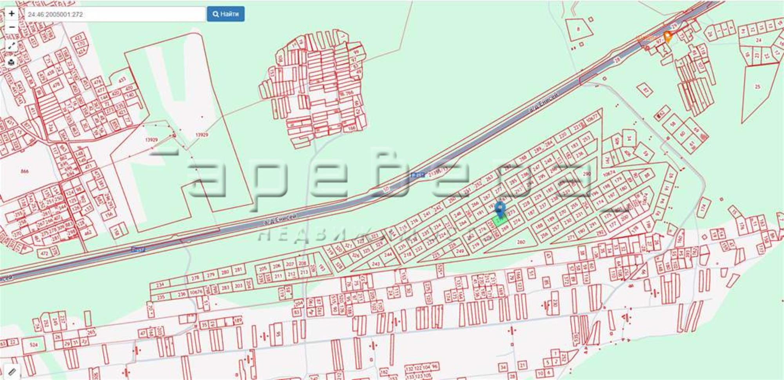Select parcel labeled 433
The image size is (784, 380).
[122, 79]
